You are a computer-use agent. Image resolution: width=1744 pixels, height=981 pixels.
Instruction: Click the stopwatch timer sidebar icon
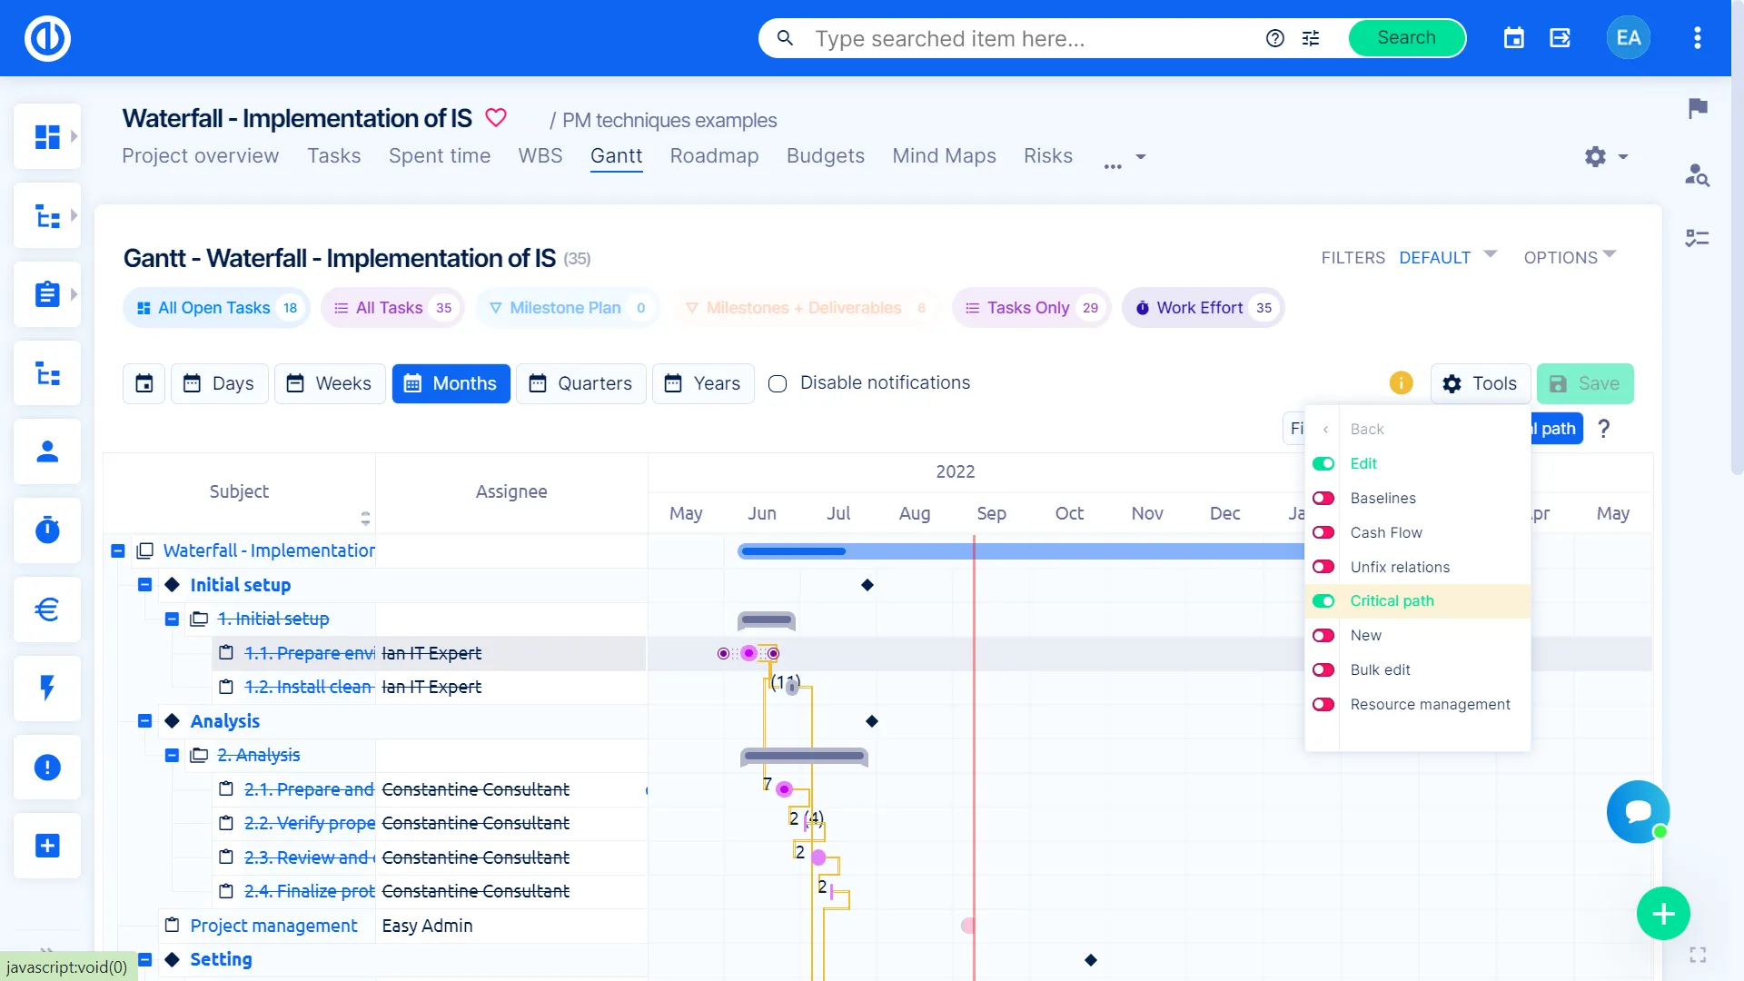(x=47, y=530)
